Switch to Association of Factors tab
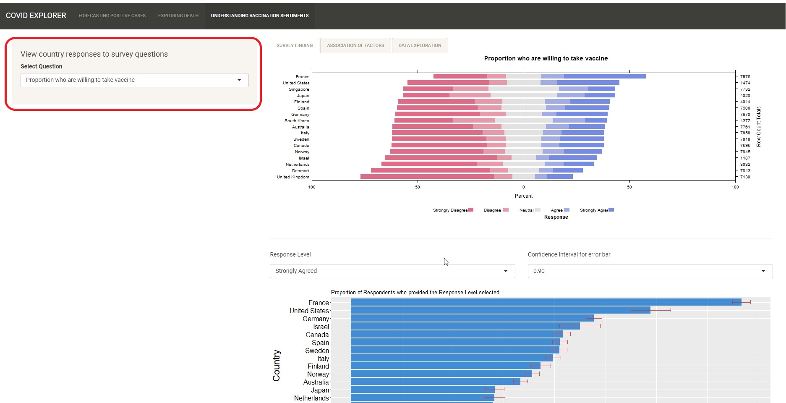Viewport: 786px width, 403px height. coord(355,45)
